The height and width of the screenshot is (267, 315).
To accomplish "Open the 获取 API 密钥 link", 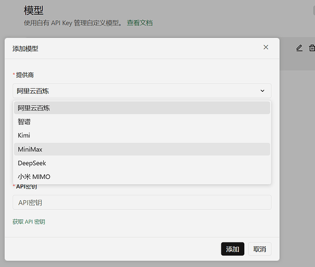I will (x=29, y=222).
